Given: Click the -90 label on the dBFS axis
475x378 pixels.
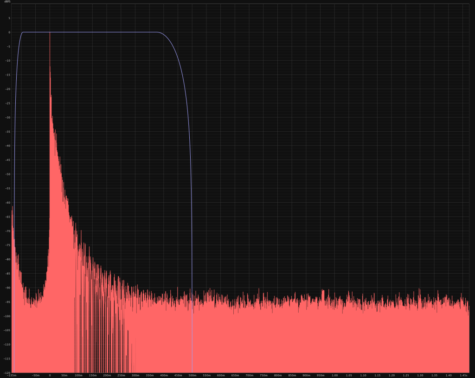Looking at the screenshot, I should click(x=8, y=288).
